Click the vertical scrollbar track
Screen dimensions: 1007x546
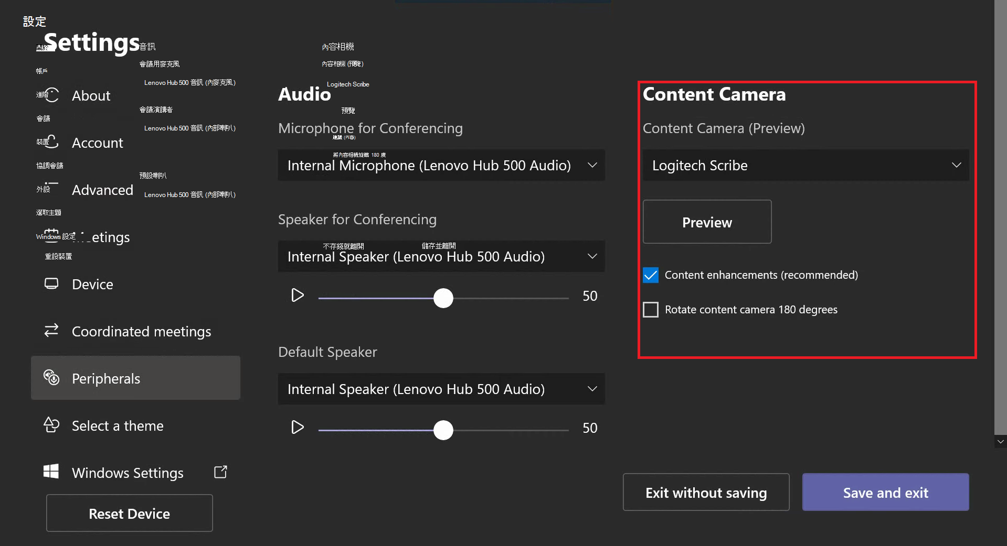[1001, 217]
